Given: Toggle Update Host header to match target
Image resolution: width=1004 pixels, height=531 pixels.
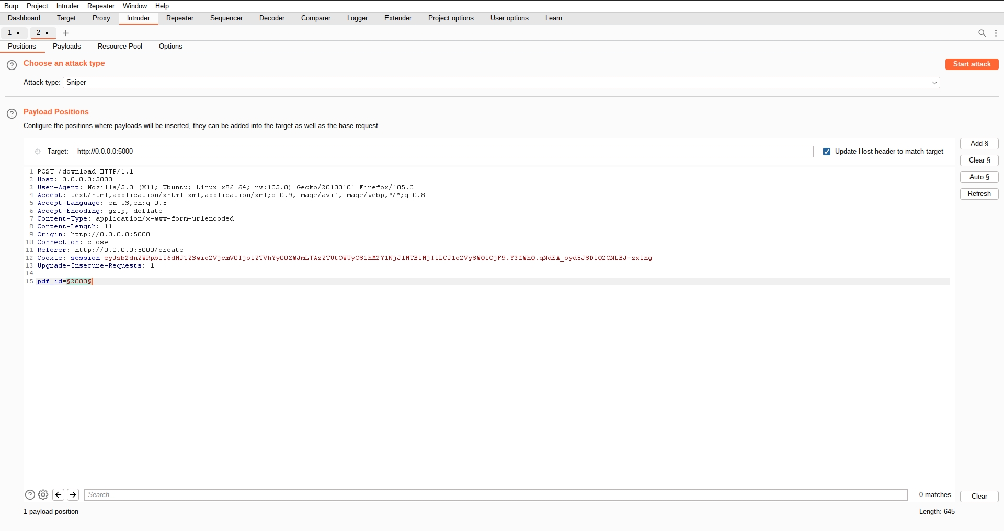Looking at the screenshot, I should (x=827, y=152).
